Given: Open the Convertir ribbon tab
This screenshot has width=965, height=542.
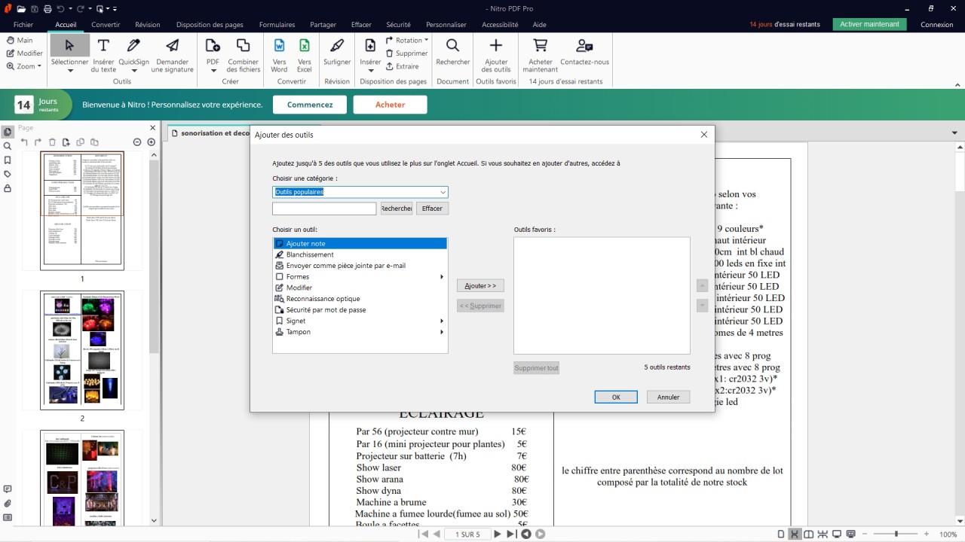Looking at the screenshot, I should click(x=106, y=25).
